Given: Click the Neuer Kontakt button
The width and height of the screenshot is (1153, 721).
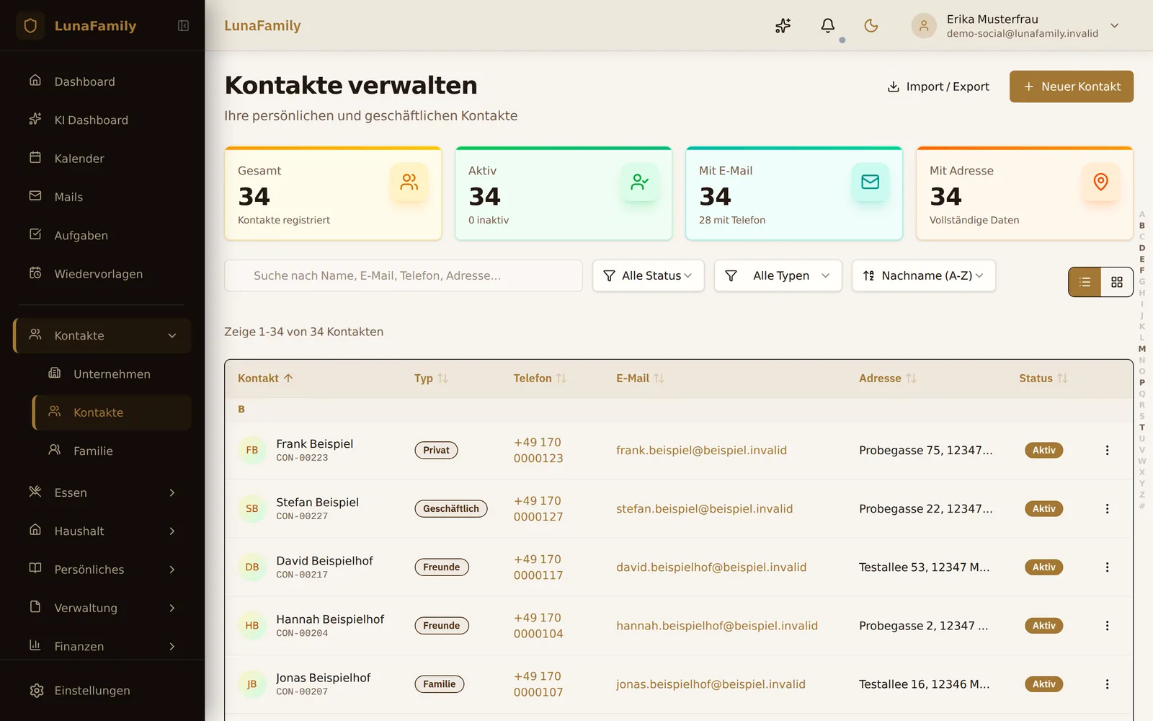Looking at the screenshot, I should 1072,87.
